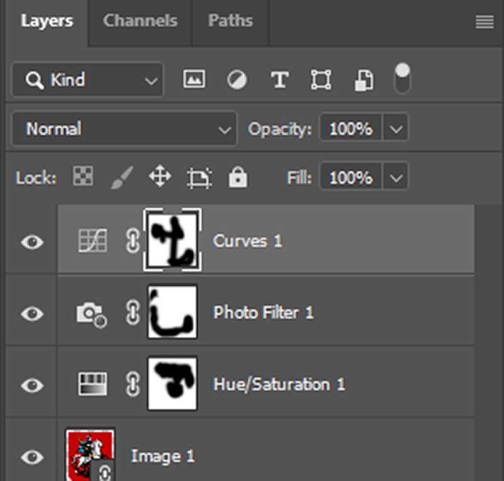
Task: Filter layers by smart objects
Action: (364, 79)
